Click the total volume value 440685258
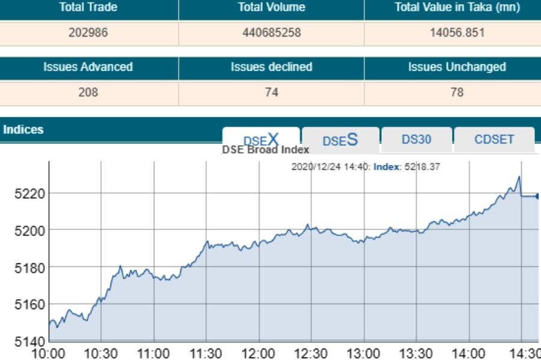This screenshot has width=541, height=360. pos(271,33)
